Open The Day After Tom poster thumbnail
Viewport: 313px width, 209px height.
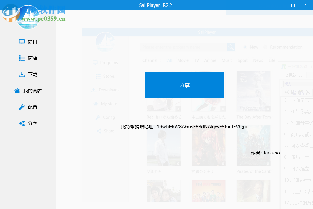253,91
